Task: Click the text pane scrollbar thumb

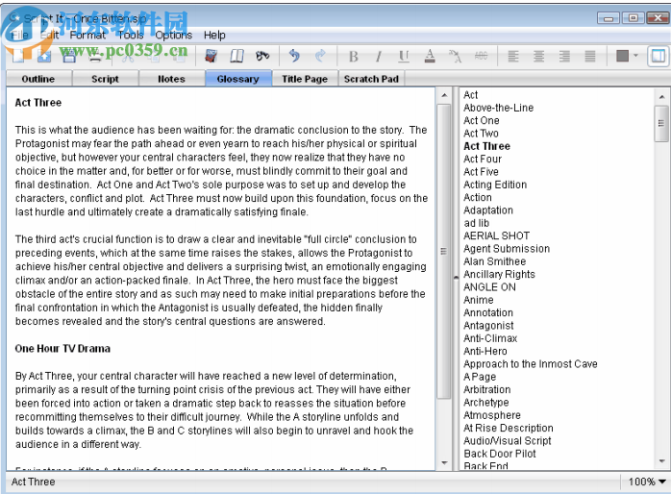Action: 444,251
